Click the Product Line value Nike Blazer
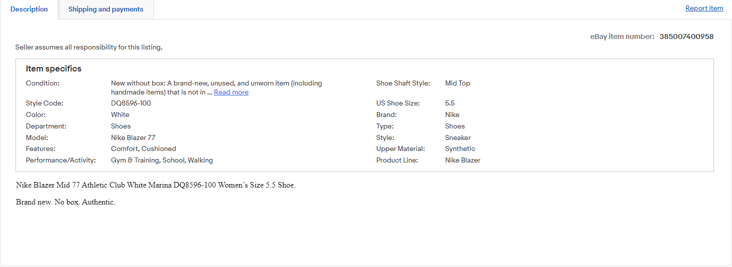The width and height of the screenshot is (732, 267). point(463,160)
